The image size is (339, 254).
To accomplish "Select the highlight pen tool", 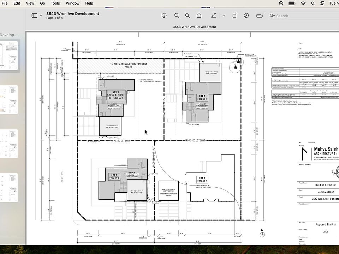I will click(x=214, y=15).
